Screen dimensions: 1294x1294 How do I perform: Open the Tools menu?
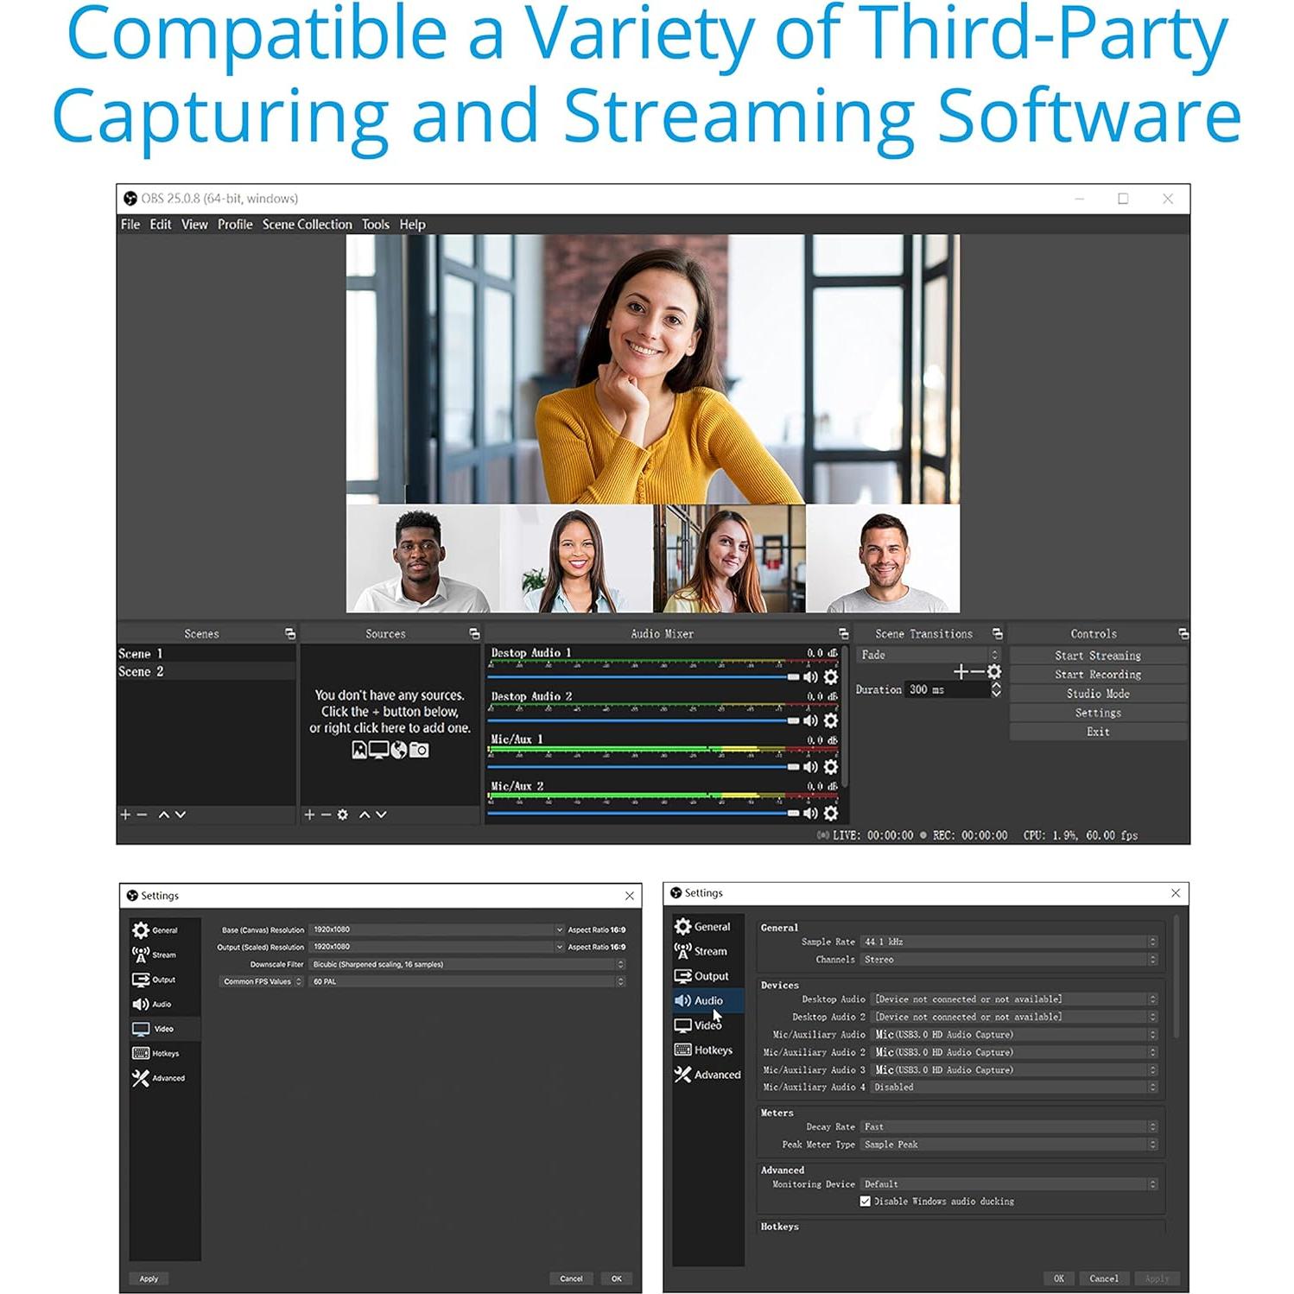coord(375,225)
